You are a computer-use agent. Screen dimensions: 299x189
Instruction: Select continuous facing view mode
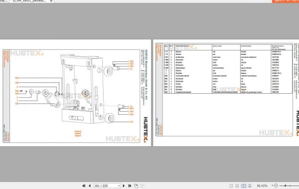(250, 186)
